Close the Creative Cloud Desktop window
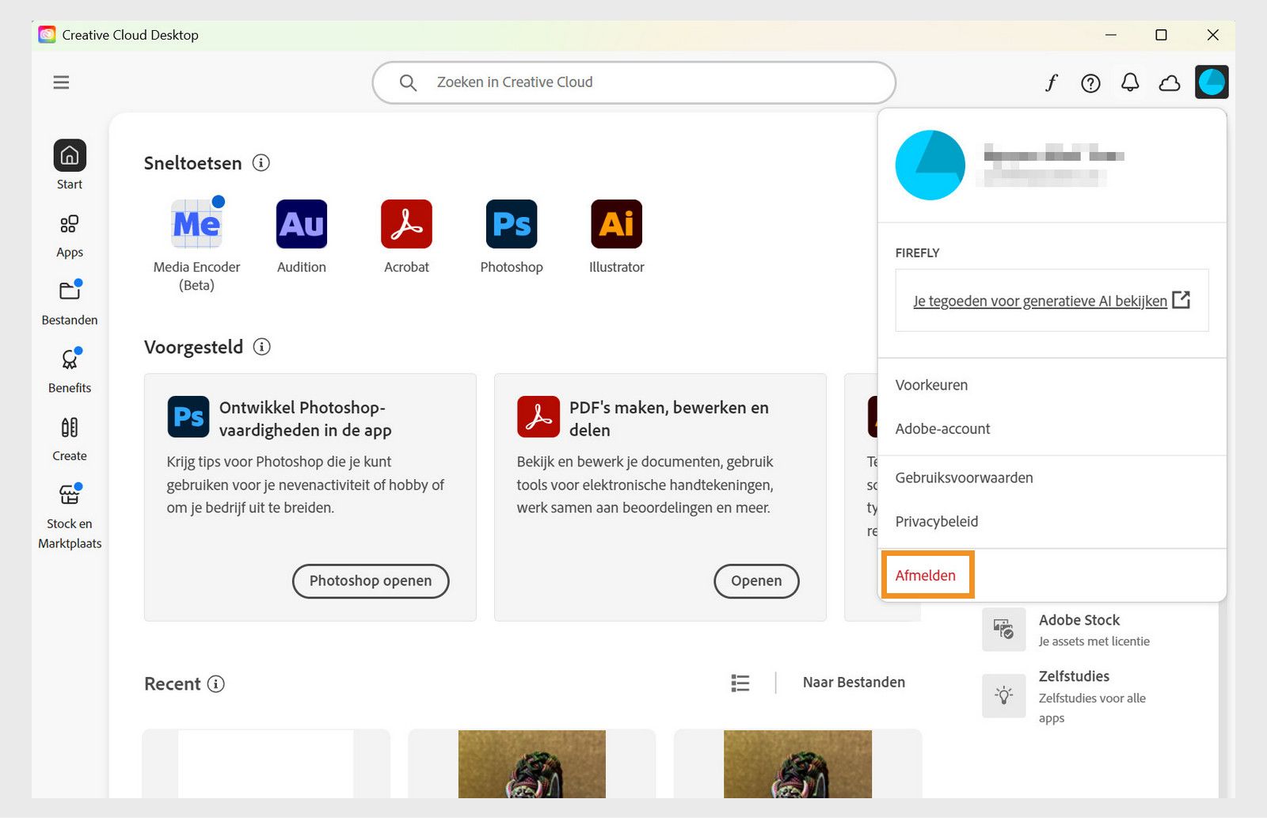The image size is (1267, 818). [1212, 35]
